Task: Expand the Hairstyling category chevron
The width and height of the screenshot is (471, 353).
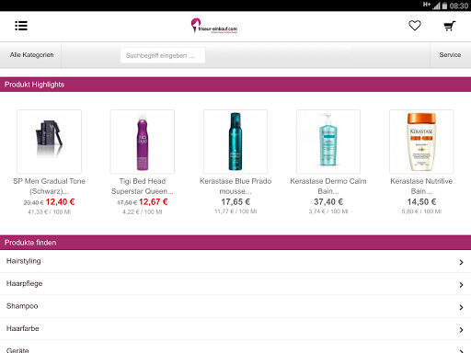Action: (461, 262)
